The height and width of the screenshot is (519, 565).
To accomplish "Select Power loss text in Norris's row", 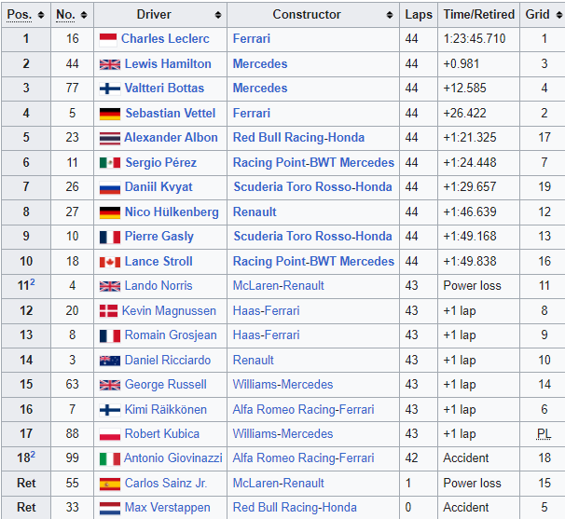I will (472, 286).
